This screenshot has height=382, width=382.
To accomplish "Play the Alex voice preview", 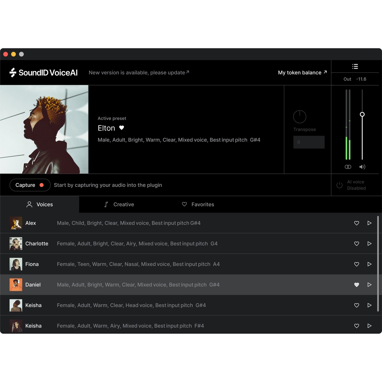I will point(370,223).
